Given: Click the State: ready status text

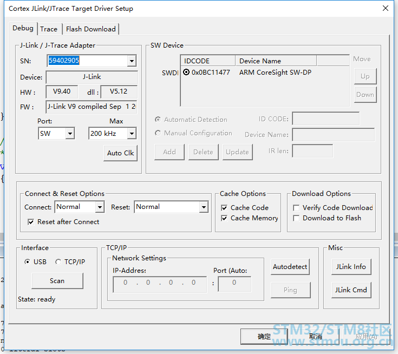Looking at the screenshot, I should [37, 299].
